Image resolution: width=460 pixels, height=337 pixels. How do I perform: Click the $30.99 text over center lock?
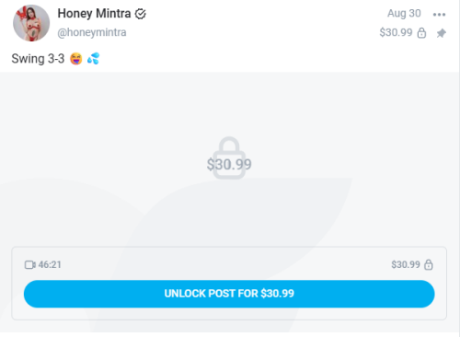tap(229, 165)
